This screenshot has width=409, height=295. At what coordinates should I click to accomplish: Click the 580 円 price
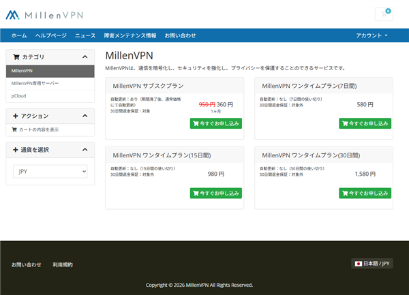point(365,104)
